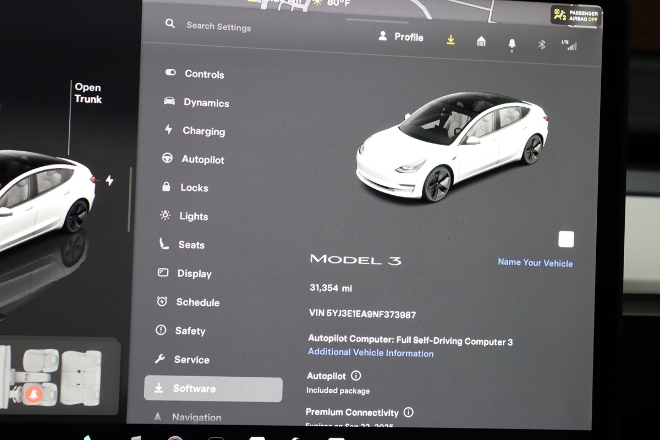
Task: Tap the LTE signal strength icon
Action: coord(569,45)
